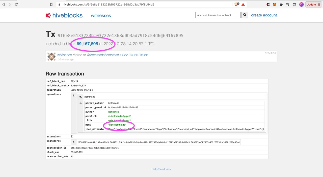The height and width of the screenshot is (177, 323).
Task: Click the extensions value []
Action: (72, 136)
